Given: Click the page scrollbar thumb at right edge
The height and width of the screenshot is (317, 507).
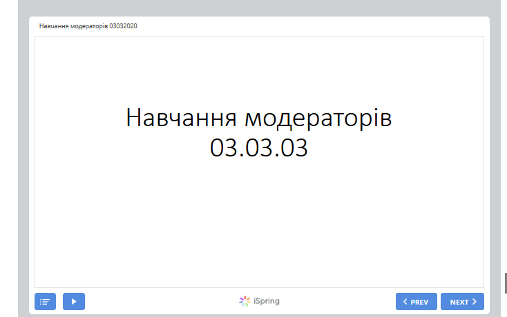Looking at the screenshot, I should pos(506,283).
